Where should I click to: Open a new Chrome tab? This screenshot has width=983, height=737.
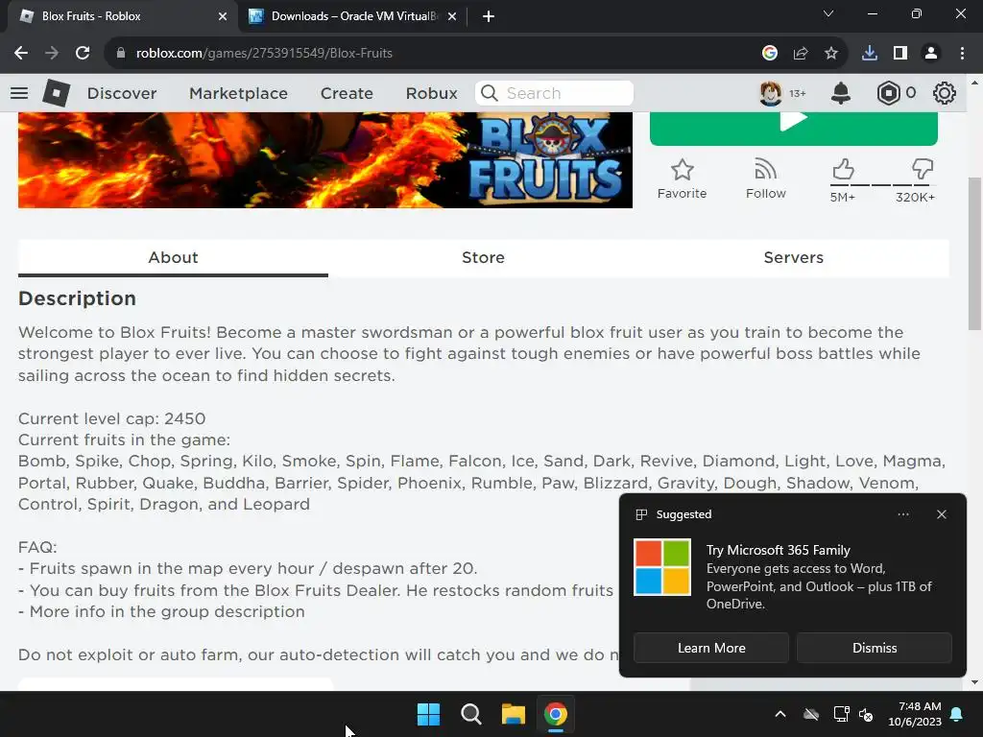click(489, 16)
